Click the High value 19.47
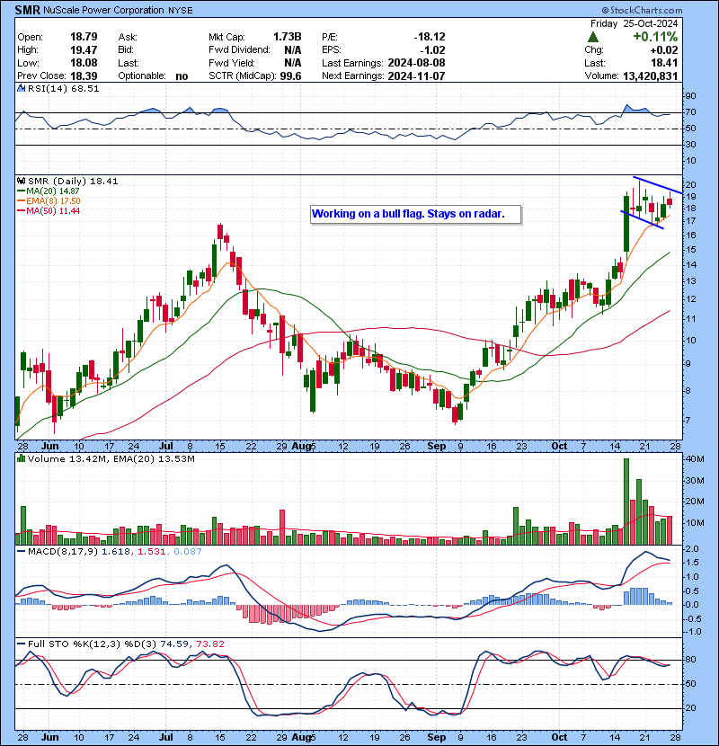The image size is (719, 746). click(x=84, y=50)
